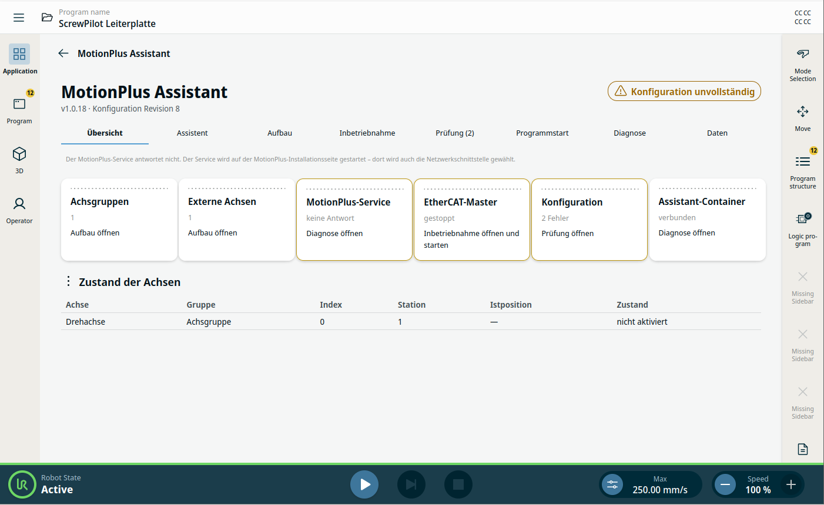Open the Application sidebar section
The width and height of the screenshot is (824, 505).
coord(19,59)
